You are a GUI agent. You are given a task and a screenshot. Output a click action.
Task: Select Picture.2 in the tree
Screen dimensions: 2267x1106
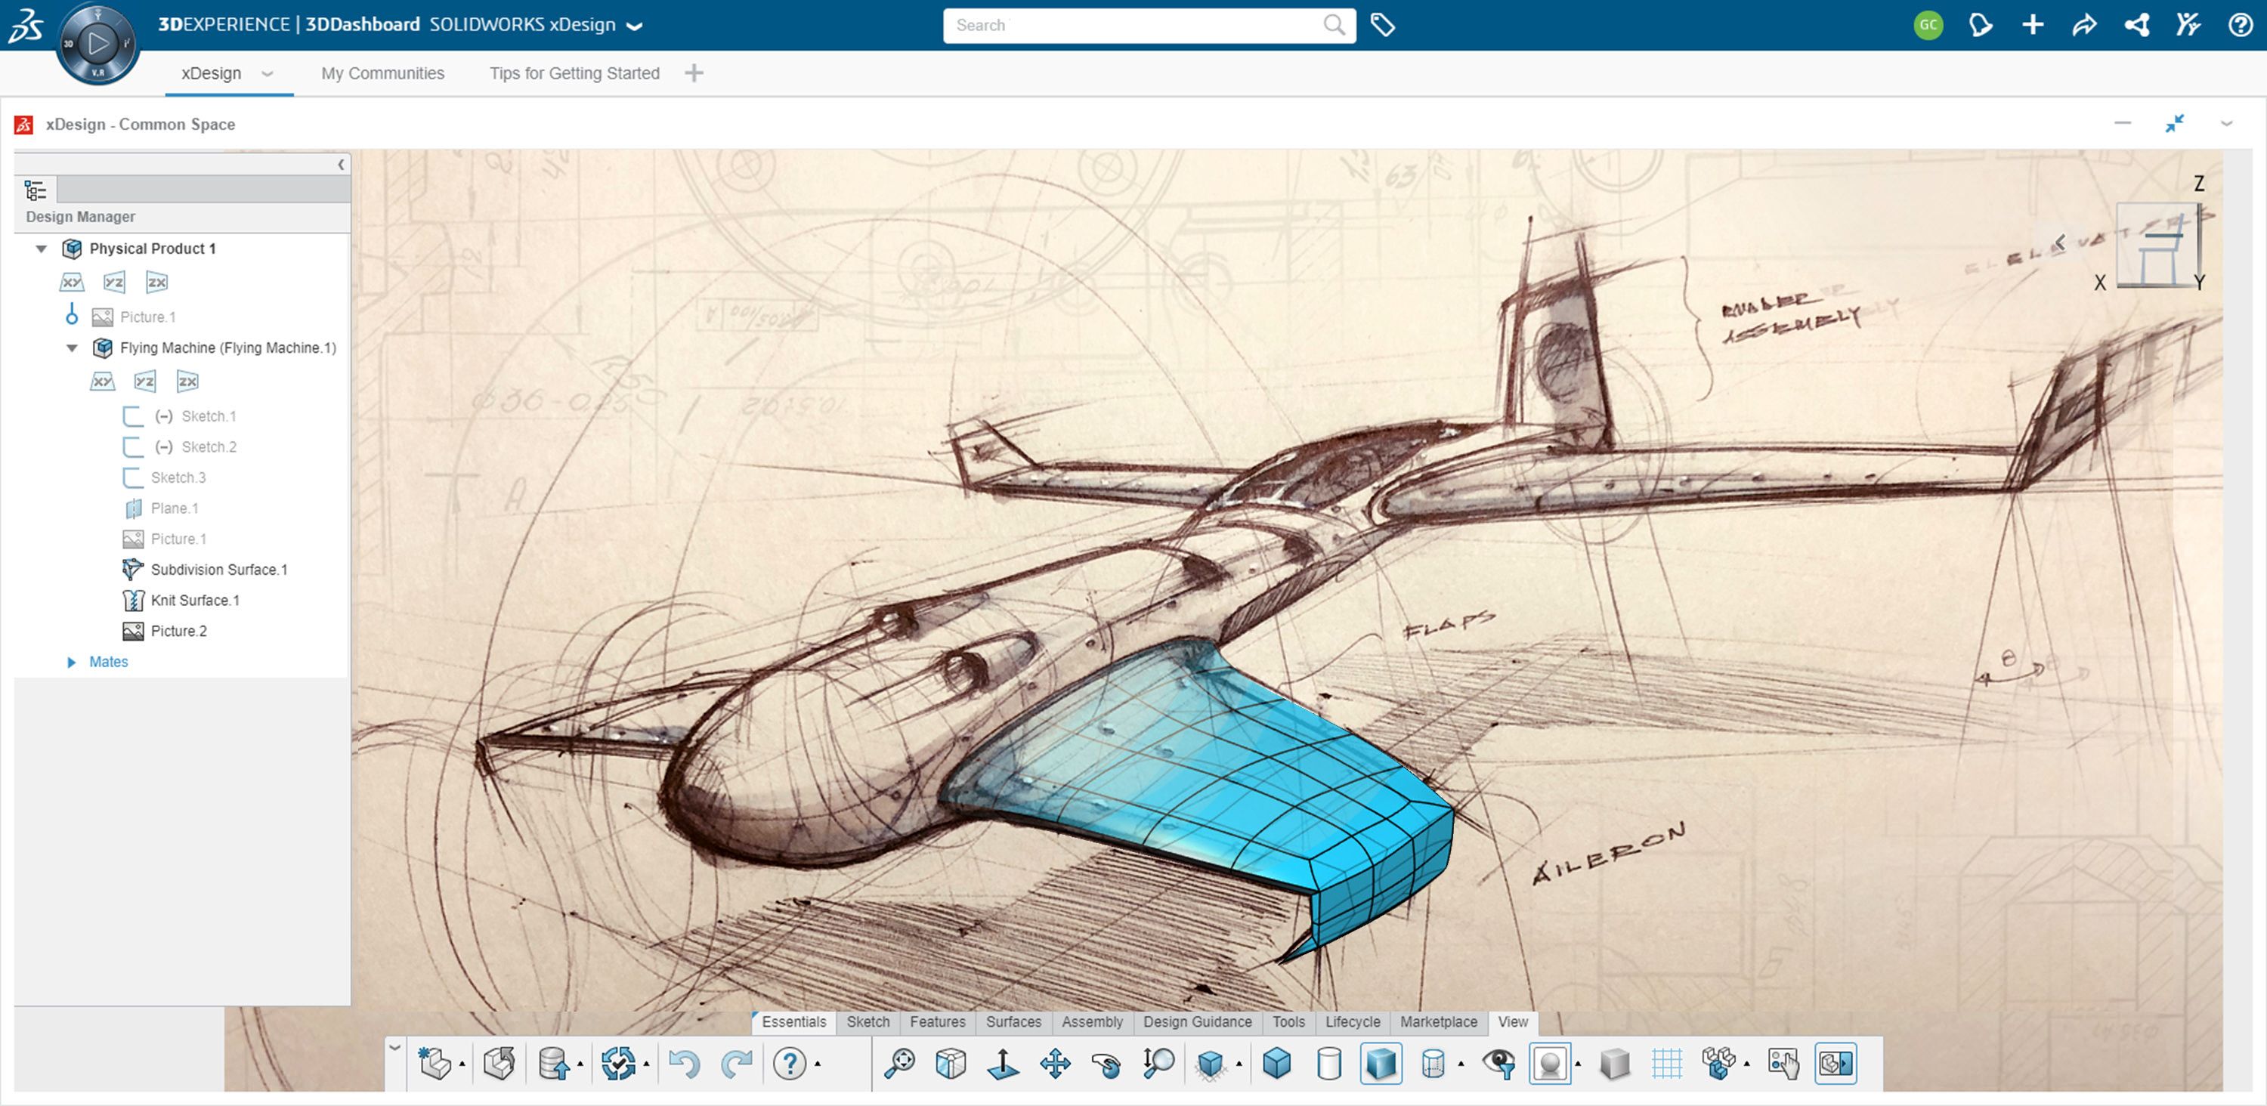coord(178,631)
